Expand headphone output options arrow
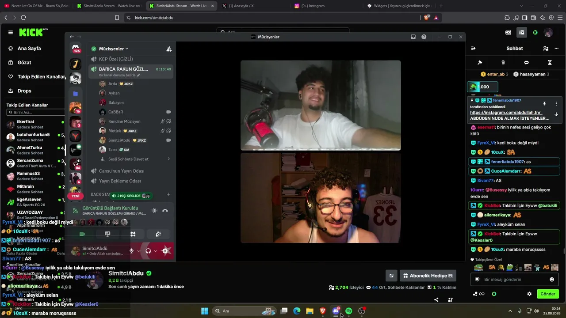The image size is (566, 318). (x=155, y=251)
